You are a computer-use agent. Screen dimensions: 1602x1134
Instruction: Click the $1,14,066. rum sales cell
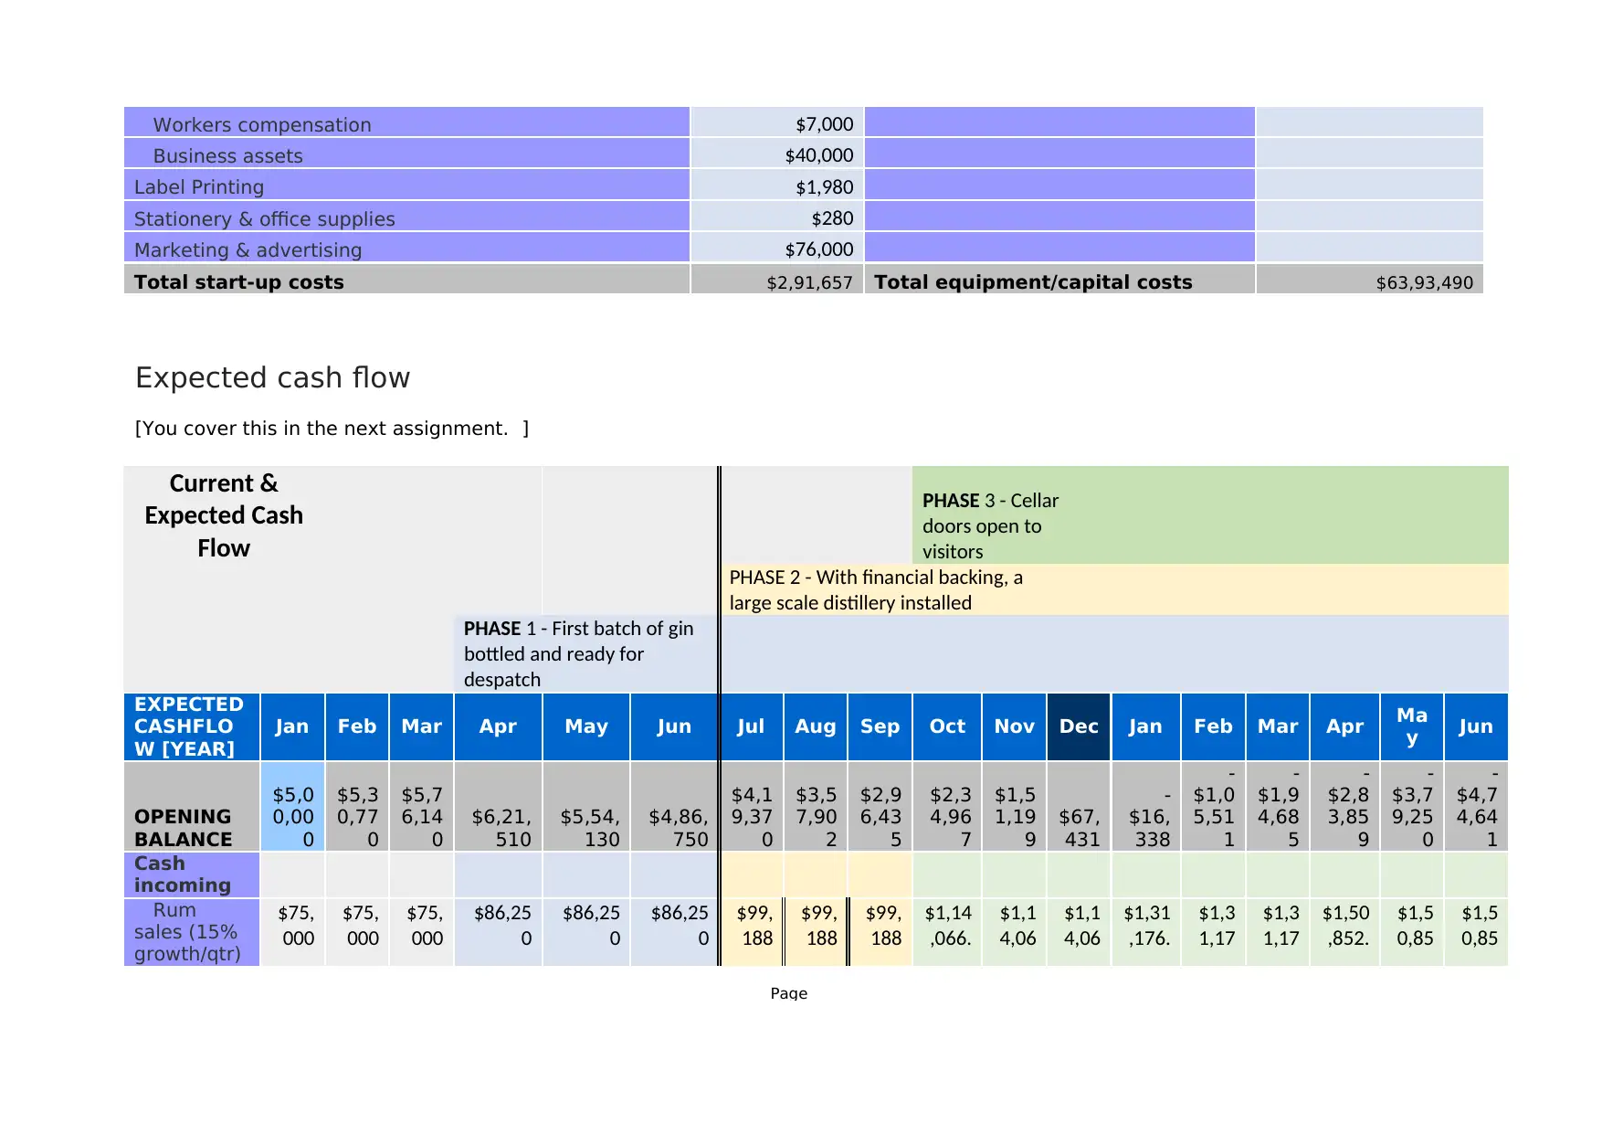947,932
